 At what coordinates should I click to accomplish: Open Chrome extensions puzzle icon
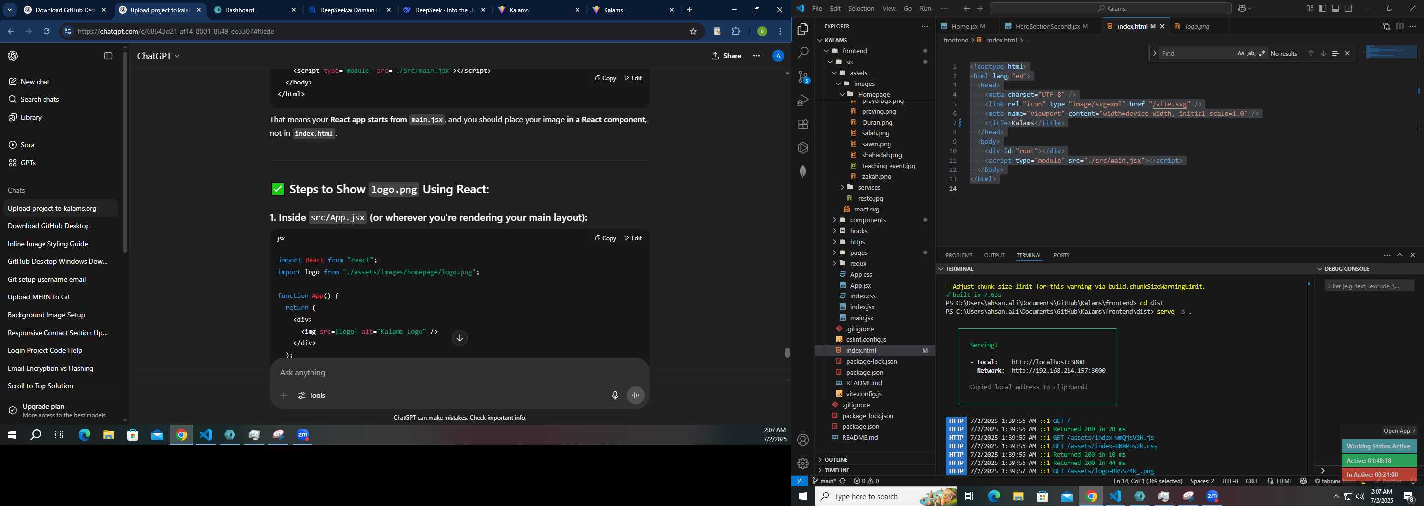pyautogui.click(x=736, y=32)
